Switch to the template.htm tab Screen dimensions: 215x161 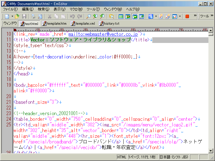pyautogui.click(x=54, y=24)
